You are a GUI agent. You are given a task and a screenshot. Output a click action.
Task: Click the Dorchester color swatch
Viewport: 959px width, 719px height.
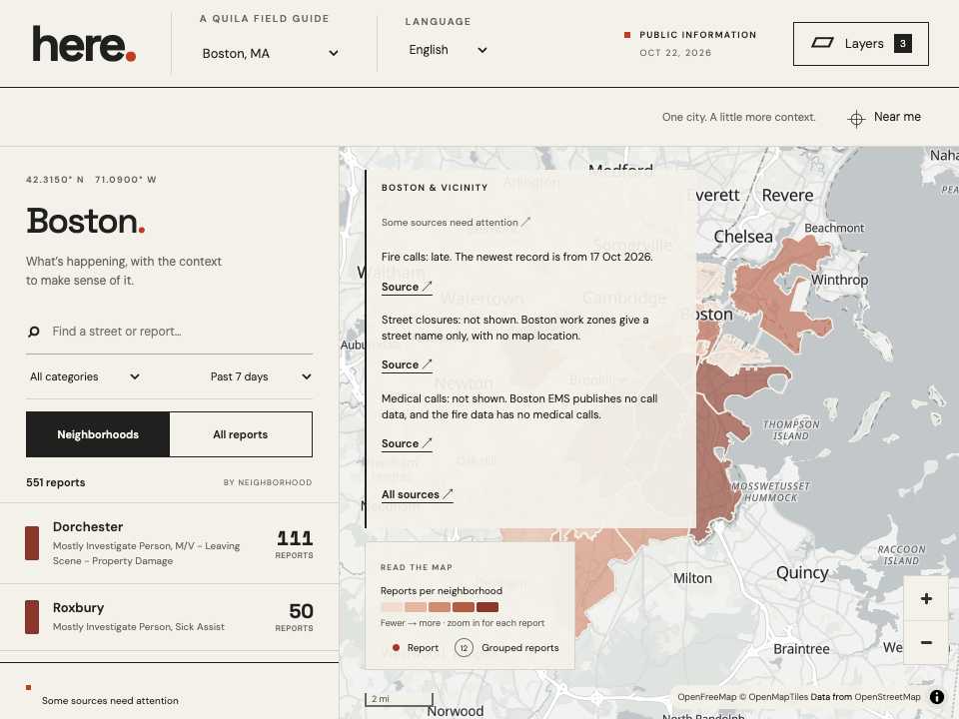coord(32,543)
